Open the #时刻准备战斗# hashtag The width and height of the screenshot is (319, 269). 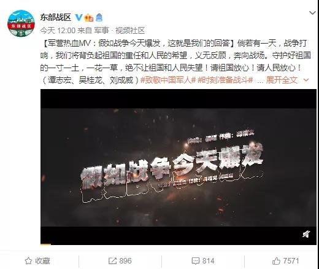tap(225, 80)
